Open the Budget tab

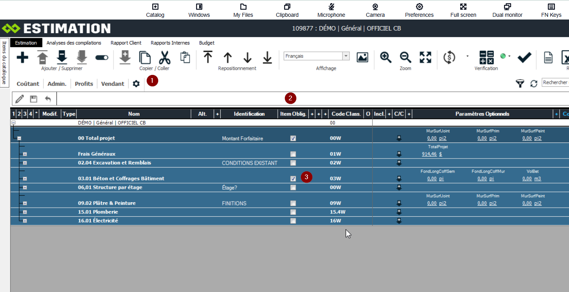pyautogui.click(x=207, y=43)
